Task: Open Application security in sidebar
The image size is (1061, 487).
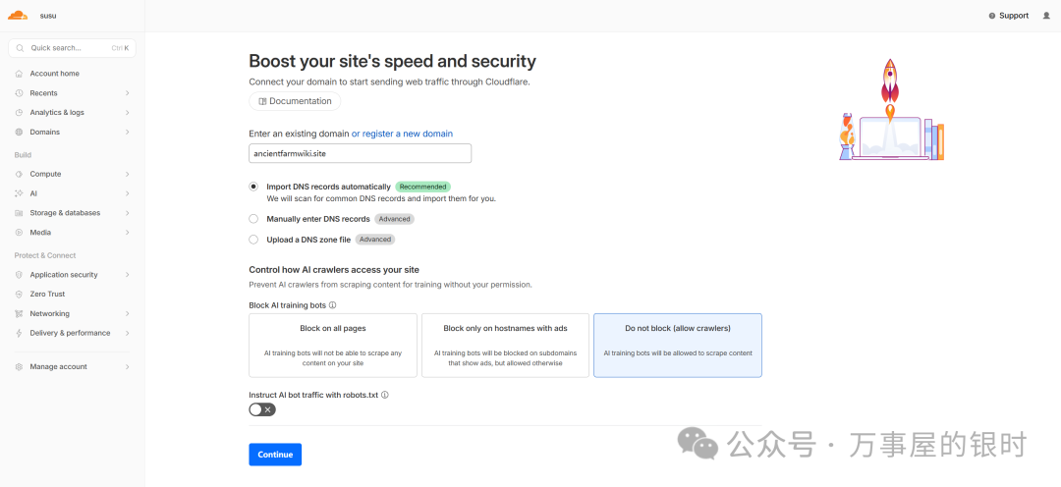Action: (x=64, y=275)
